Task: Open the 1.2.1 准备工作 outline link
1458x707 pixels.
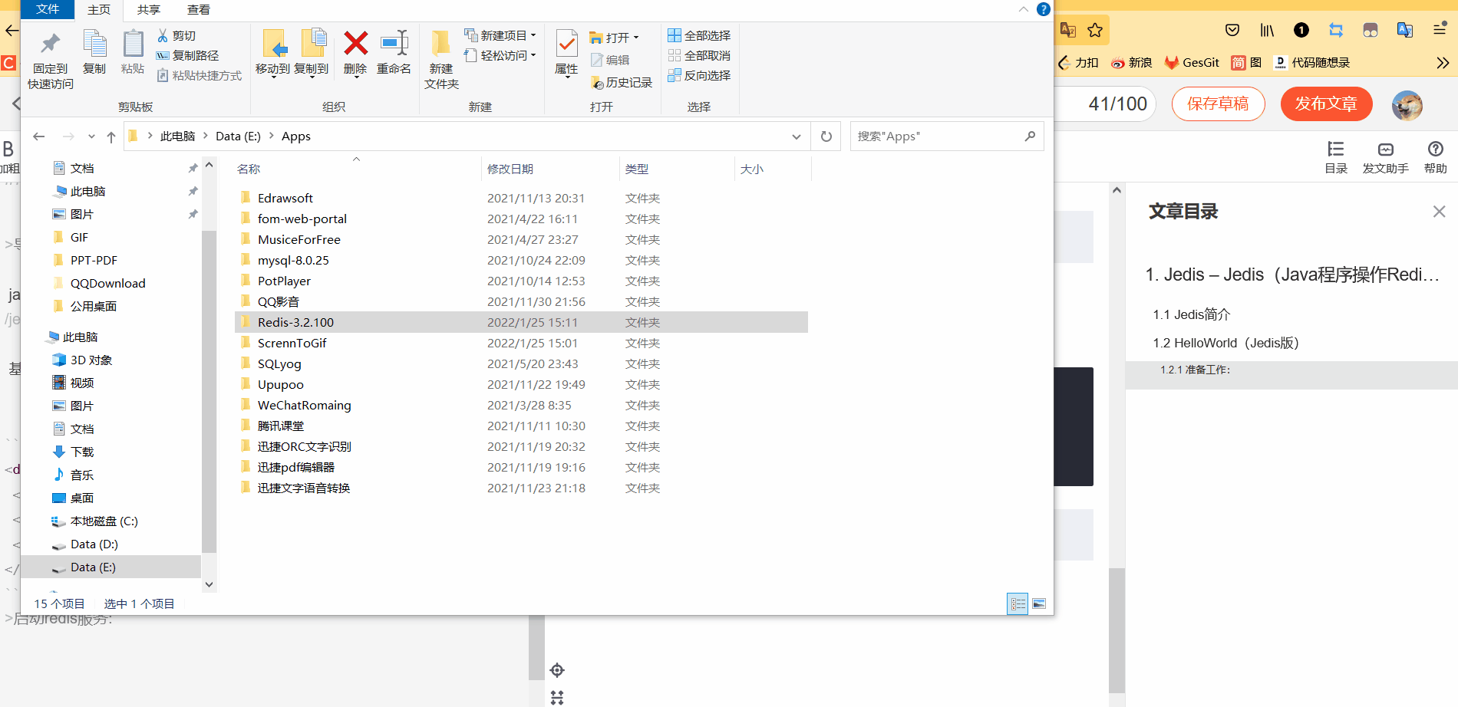Action: pyautogui.click(x=1195, y=370)
